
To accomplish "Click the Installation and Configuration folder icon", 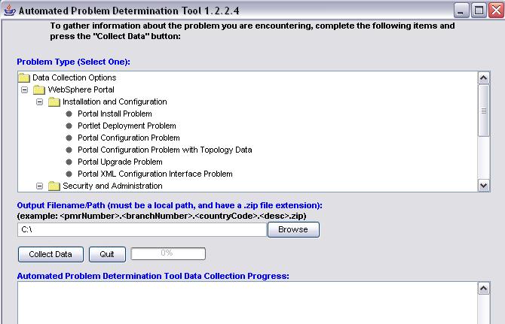I will tap(54, 101).
